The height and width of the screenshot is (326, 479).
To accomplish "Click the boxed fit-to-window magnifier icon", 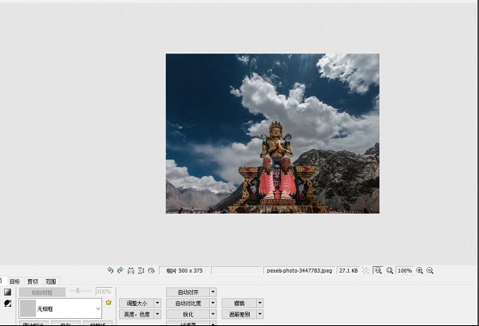I will click(378, 270).
